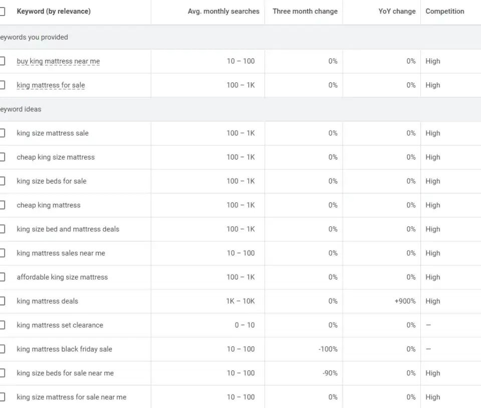This screenshot has height=408, width=481.
Task: Click keyword text cheap king size mattress
Action: coord(56,157)
